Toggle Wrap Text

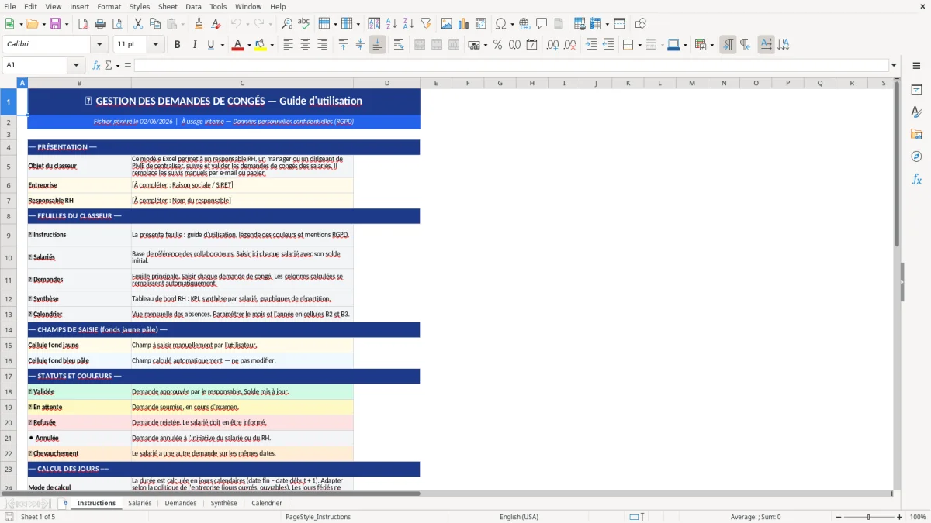pyautogui.click(x=399, y=45)
